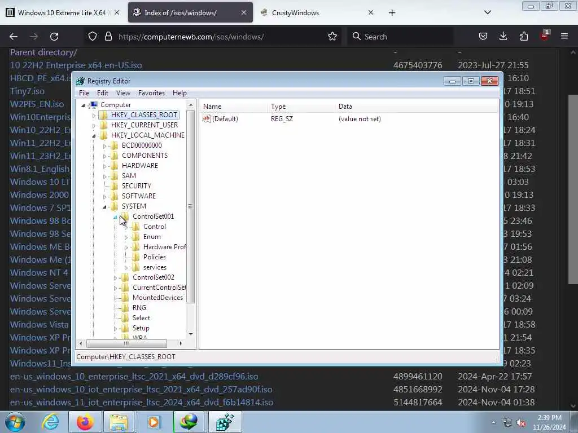Open Firefox extensions puzzle icon
578x433 pixels.
[524, 37]
